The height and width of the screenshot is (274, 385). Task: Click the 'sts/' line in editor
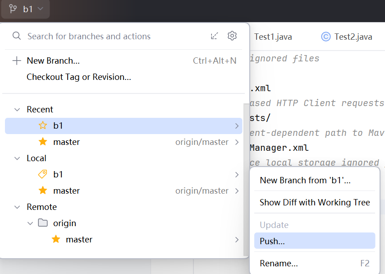click(x=260, y=118)
